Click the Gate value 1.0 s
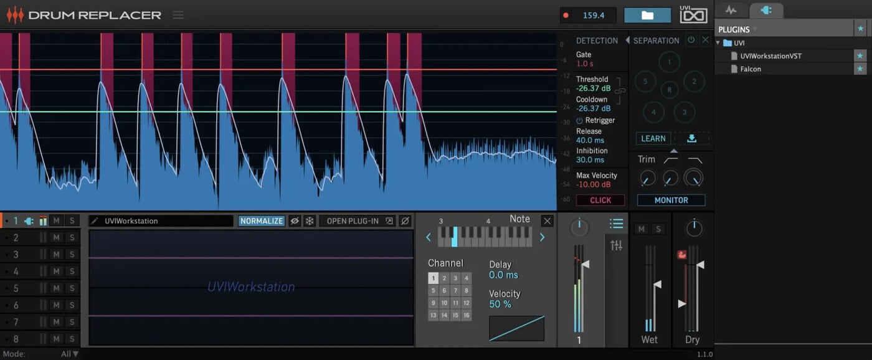872x360 pixels. coord(585,64)
